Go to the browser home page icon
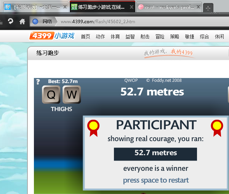 click(22, 22)
